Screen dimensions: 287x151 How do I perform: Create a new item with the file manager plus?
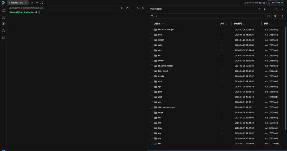coord(264,9)
